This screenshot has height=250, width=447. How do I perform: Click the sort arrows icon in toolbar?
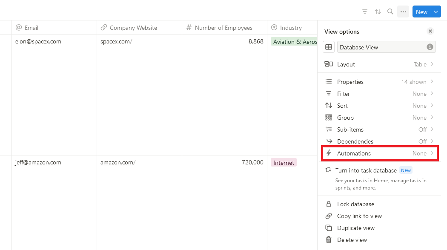point(378,11)
